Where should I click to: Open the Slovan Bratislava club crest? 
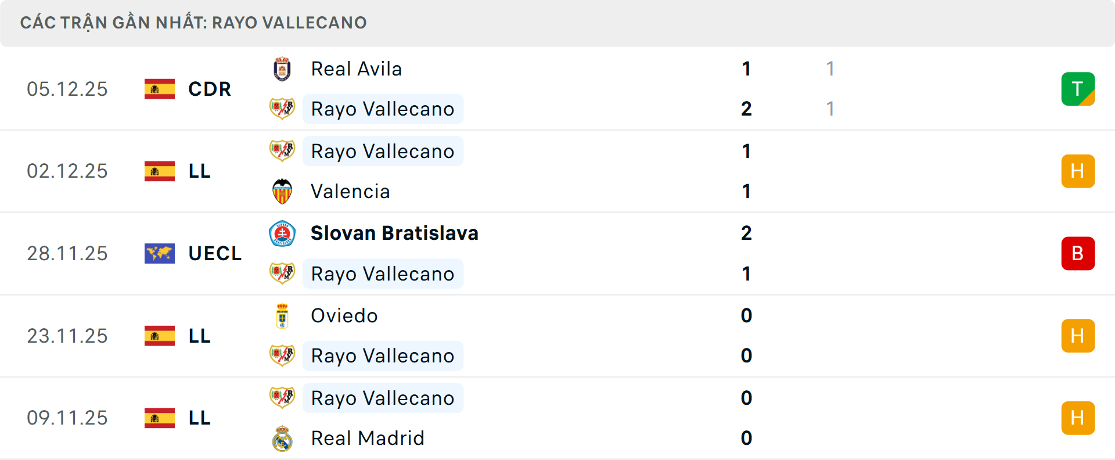(282, 233)
